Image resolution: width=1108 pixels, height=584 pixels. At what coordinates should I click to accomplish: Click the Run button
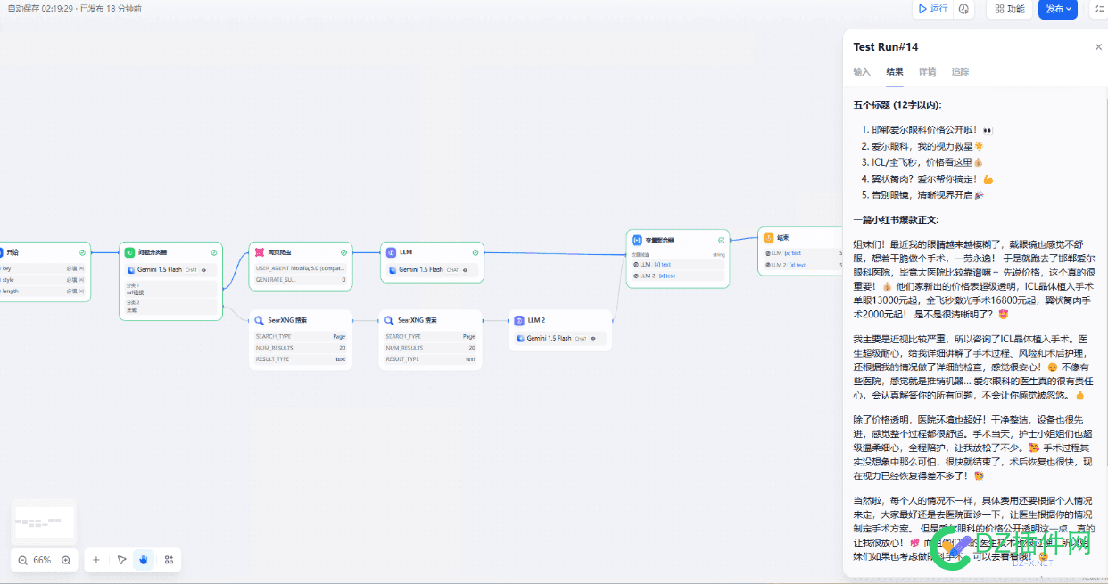(932, 9)
